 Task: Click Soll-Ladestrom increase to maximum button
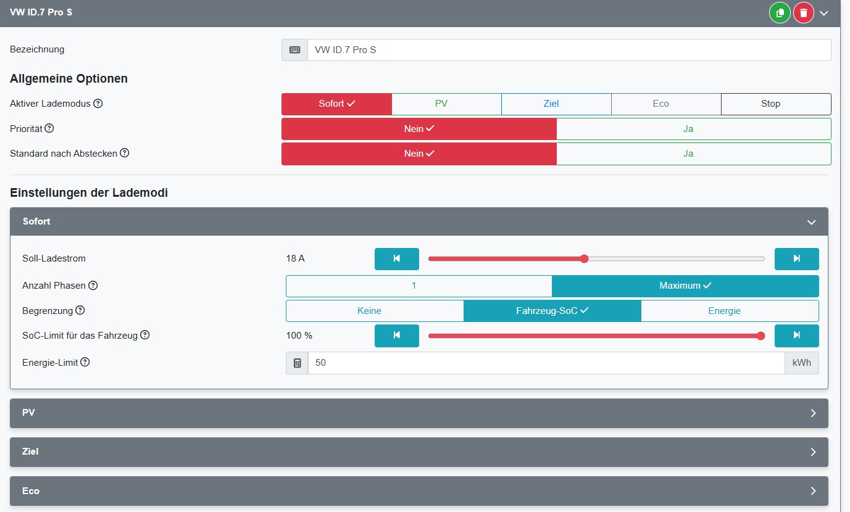coord(797,259)
